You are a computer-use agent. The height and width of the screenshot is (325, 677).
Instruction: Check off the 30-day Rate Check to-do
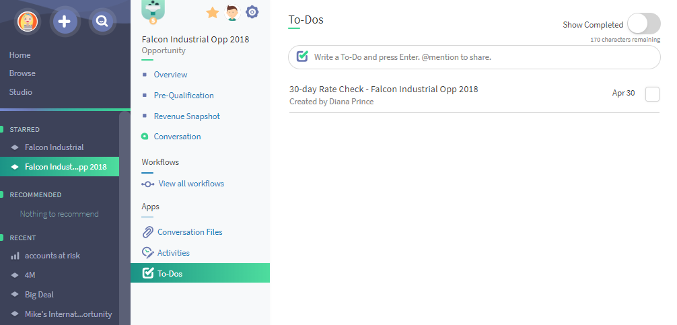[652, 94]
